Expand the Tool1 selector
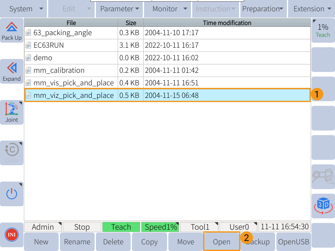This screenshot has height=251, width=335. tap(199, 227)
